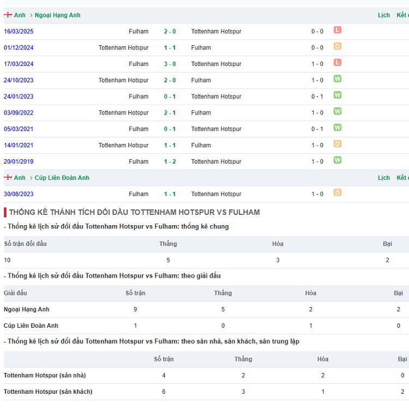Click the Anh country link in the top league header
Viewport: 409px width, 409px height.
[x=20, y=15]
